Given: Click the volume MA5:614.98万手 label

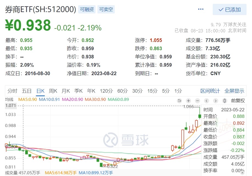Looking at the screenshot, I should click(61, 173).
